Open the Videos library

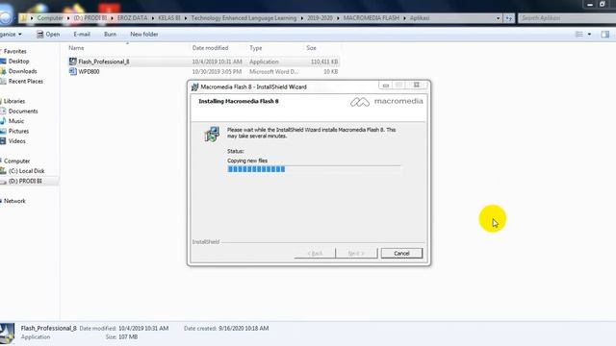[17, 141]
